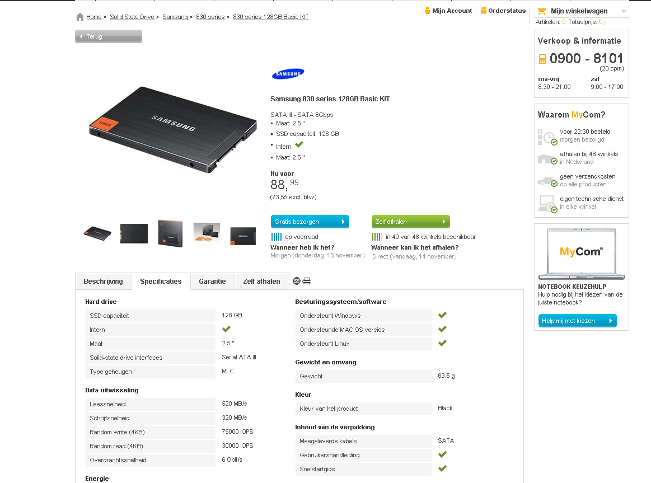View the retail box packaging thumbnail

pos(170,233)
